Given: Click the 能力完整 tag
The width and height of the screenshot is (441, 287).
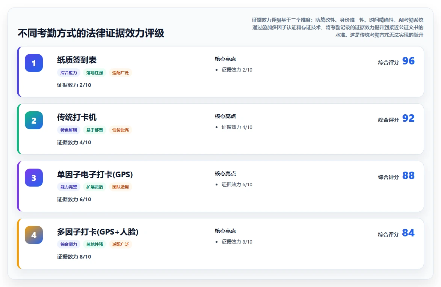Looking at the screenshot, I should click(69, 187).
